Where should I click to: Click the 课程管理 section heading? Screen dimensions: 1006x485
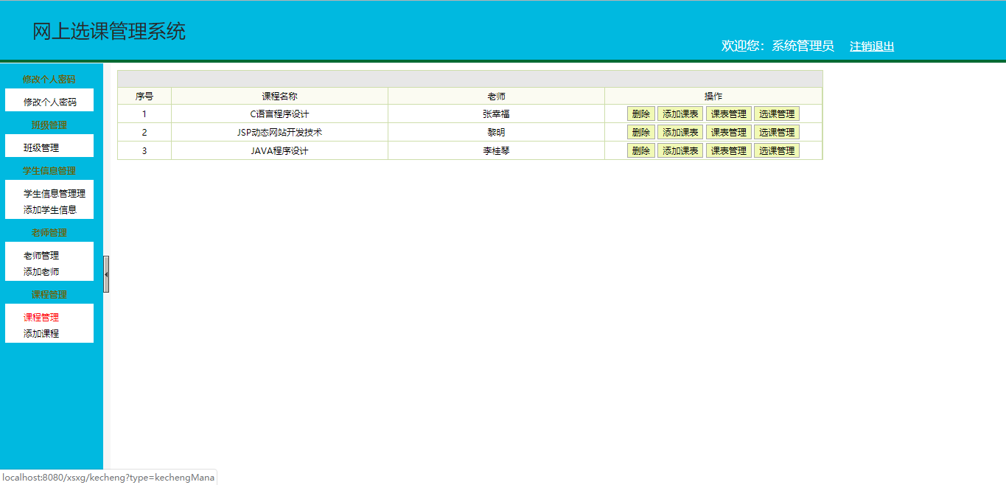[x=49, y=294]
